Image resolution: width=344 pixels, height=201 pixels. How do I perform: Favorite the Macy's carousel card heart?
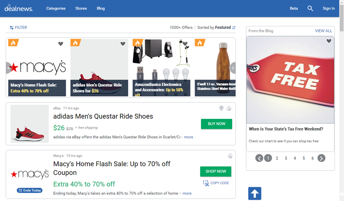click(x=61, y=44)
